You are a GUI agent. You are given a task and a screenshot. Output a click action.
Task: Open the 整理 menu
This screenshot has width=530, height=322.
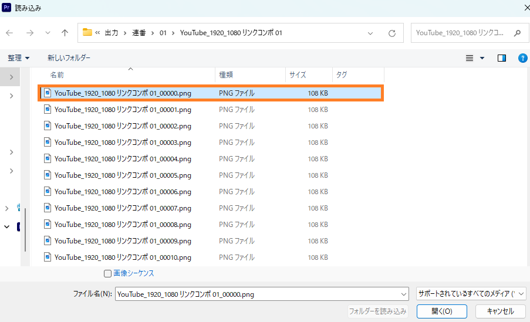tap(18, 58)
